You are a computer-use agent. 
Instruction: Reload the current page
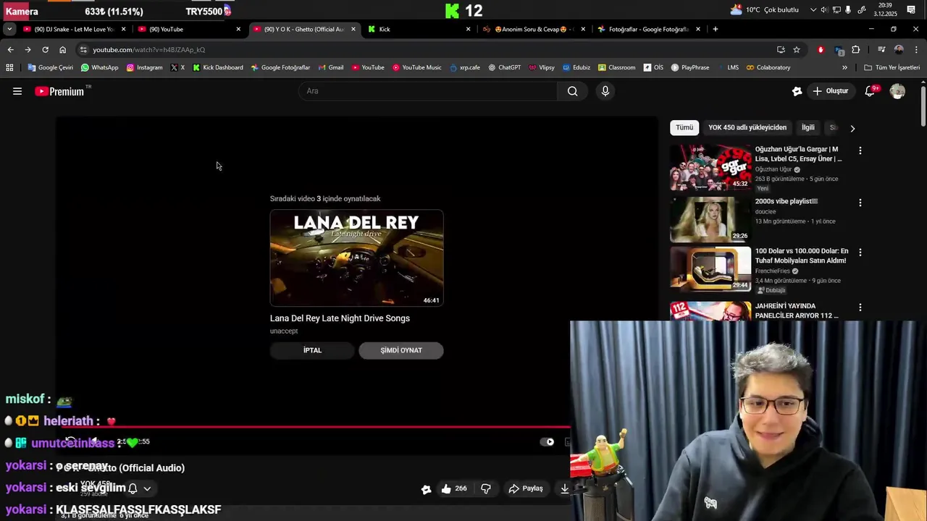[x=45, y=49]
